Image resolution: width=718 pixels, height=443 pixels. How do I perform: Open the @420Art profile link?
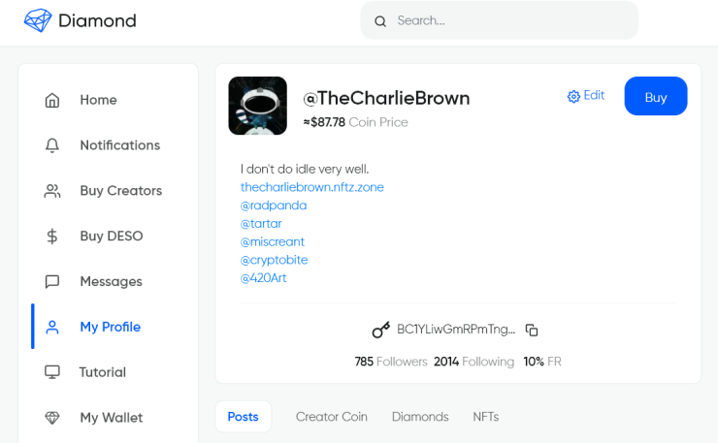click(263, 278)
